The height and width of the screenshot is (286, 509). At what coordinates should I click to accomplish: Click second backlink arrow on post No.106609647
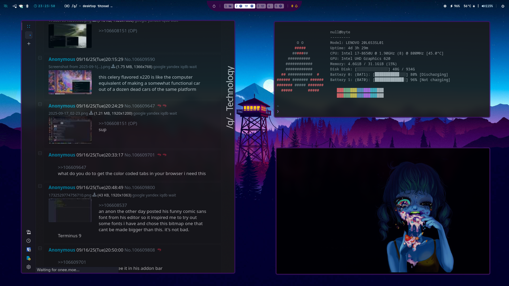pos(164,106)
